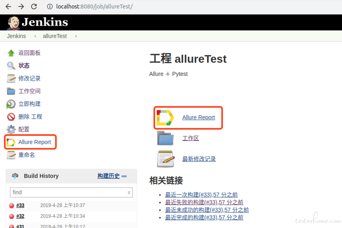Click the sidebar Allure Report icon
Image resolution: width=342 pixels, height=228 pixels.
tap(11, 142)
